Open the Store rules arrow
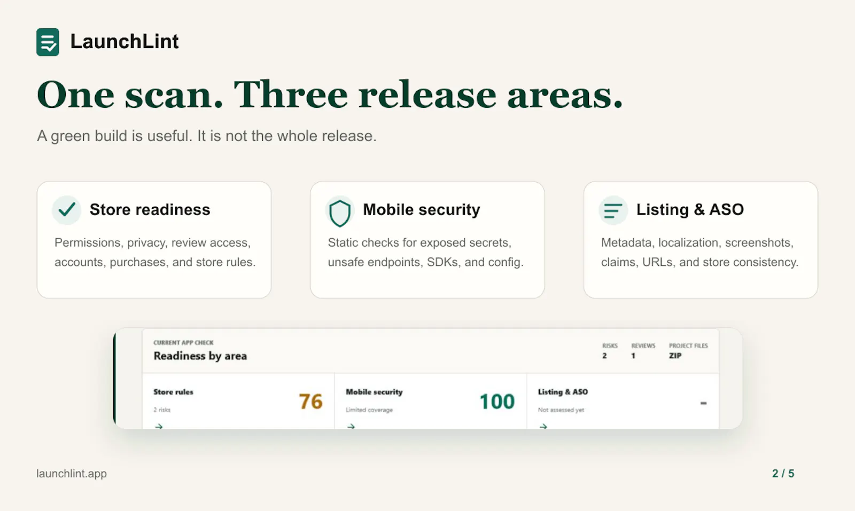855x511 pixels. pos(159,426)
